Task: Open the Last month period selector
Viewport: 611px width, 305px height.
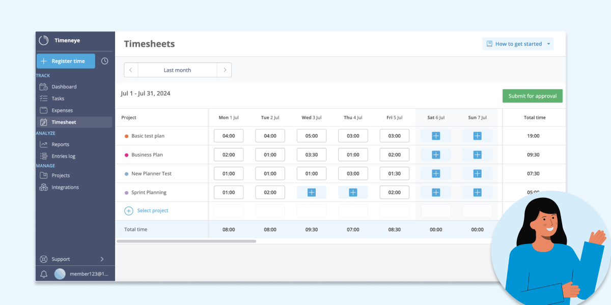Action: tap(177, 70)
